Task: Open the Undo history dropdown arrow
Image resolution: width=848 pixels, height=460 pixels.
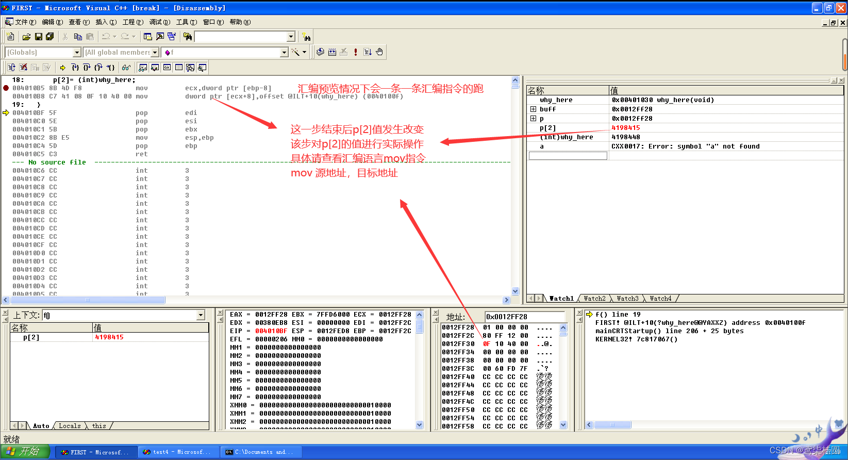Action: (x=114, y=37)
